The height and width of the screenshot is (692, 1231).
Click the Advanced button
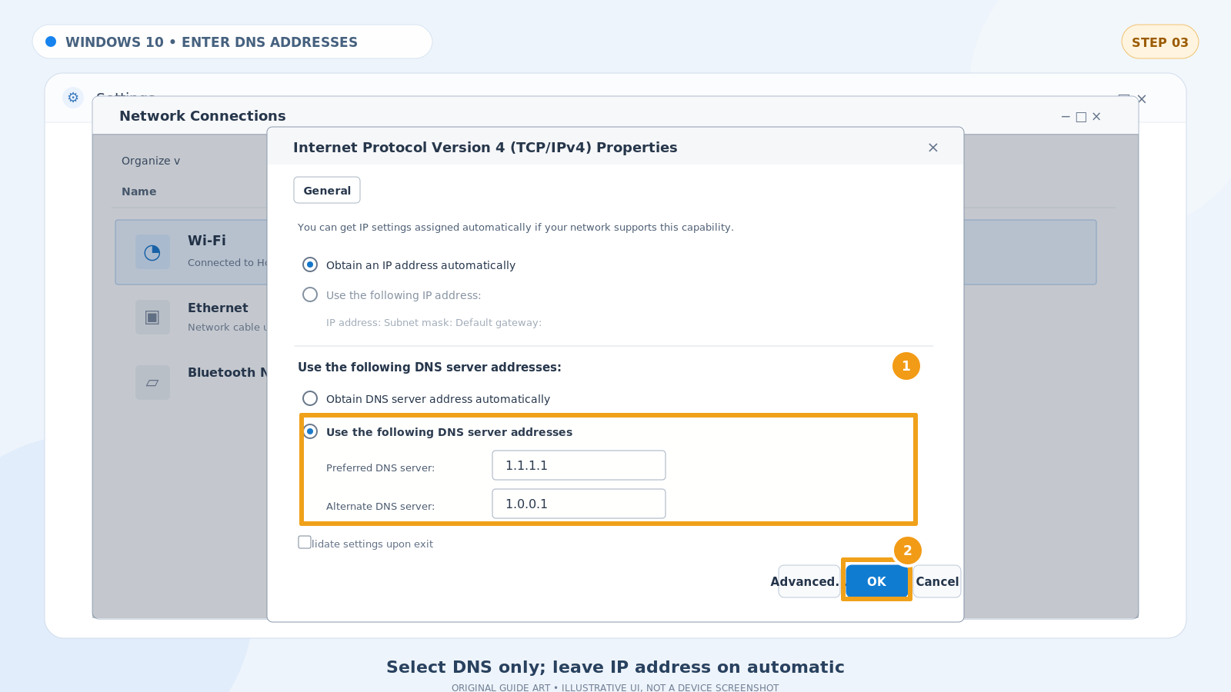coord(809,581)
